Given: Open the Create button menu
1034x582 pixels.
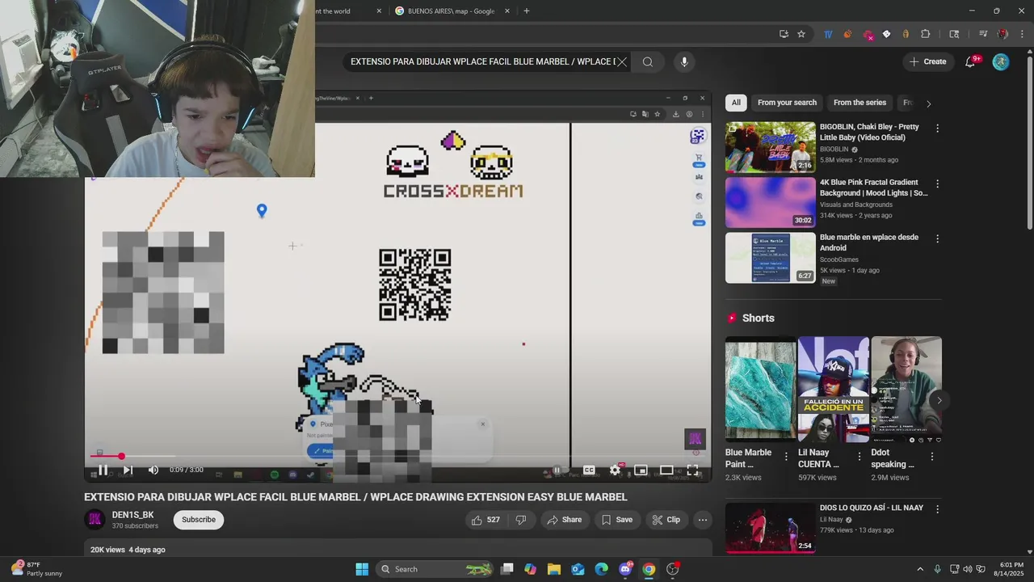Looking at the screenshot, I should click(927, 61).
